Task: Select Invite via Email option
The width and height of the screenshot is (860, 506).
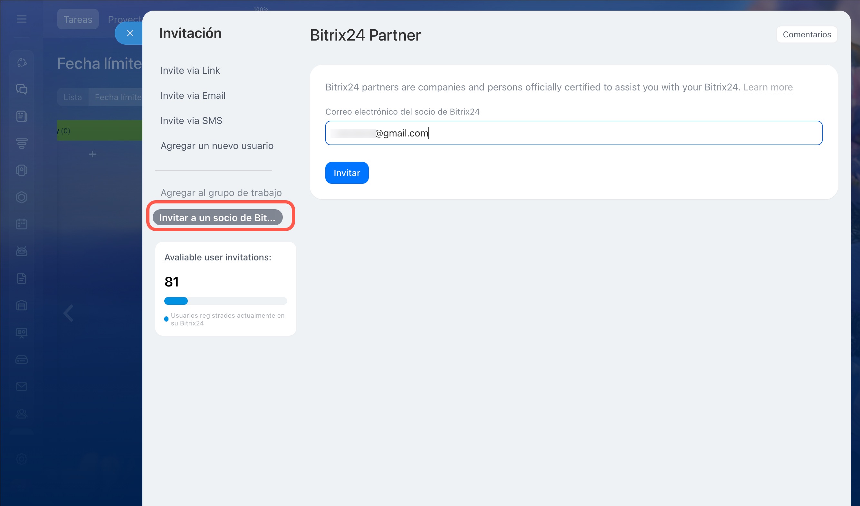Action: pos(193,96)
